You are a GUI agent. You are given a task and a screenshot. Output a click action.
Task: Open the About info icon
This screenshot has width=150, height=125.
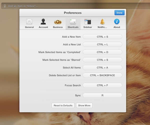tap(117, 21)
